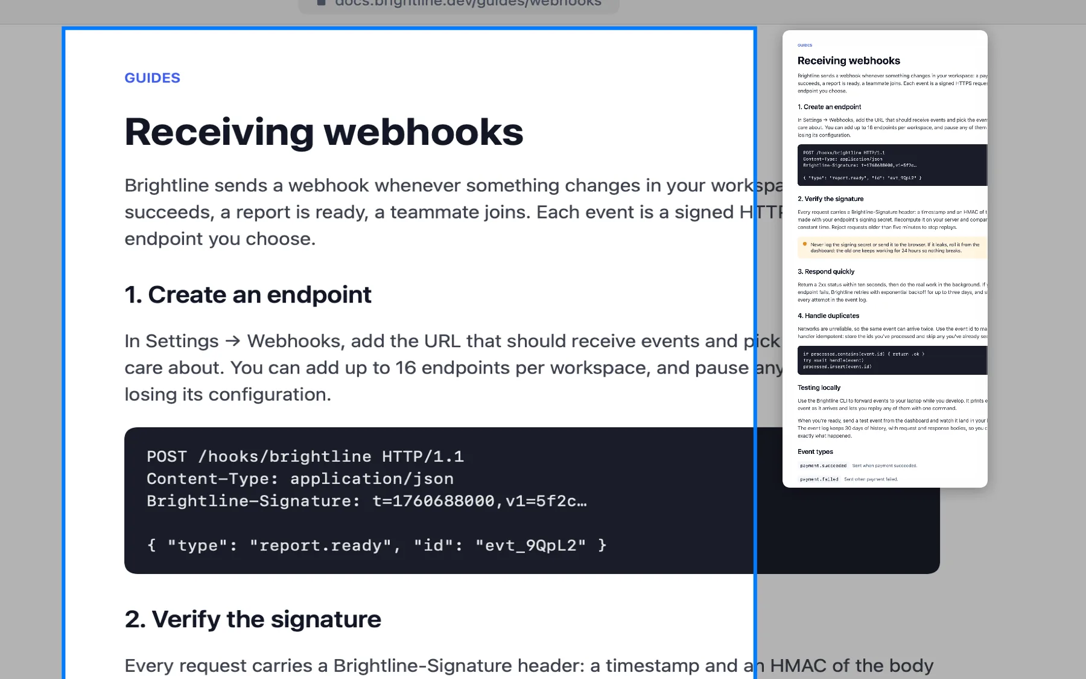Select 'Use the Brightline CLI' paragraph in thumbnail
1086x679 pixels.
coord(892,404)
